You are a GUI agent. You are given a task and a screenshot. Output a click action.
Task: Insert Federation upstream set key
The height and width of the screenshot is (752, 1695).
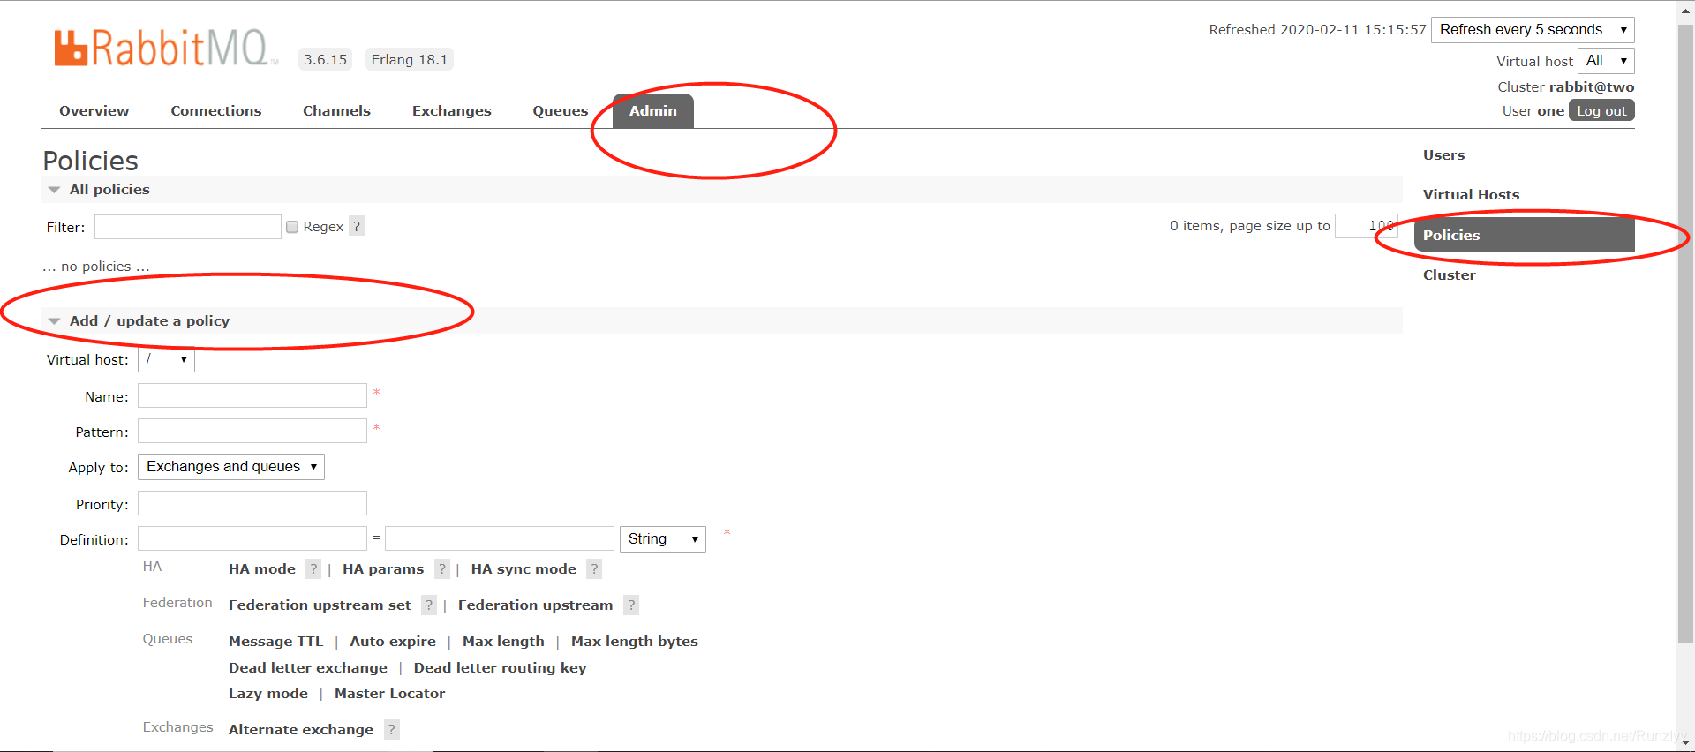(x=320, y=605)
